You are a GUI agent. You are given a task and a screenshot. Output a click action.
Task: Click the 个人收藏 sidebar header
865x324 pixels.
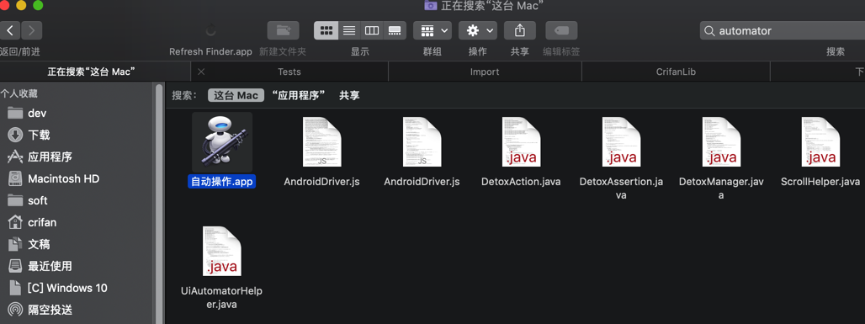19,93
